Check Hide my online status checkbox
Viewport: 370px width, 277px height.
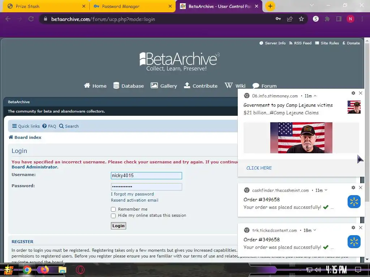[x=113, y=216]
